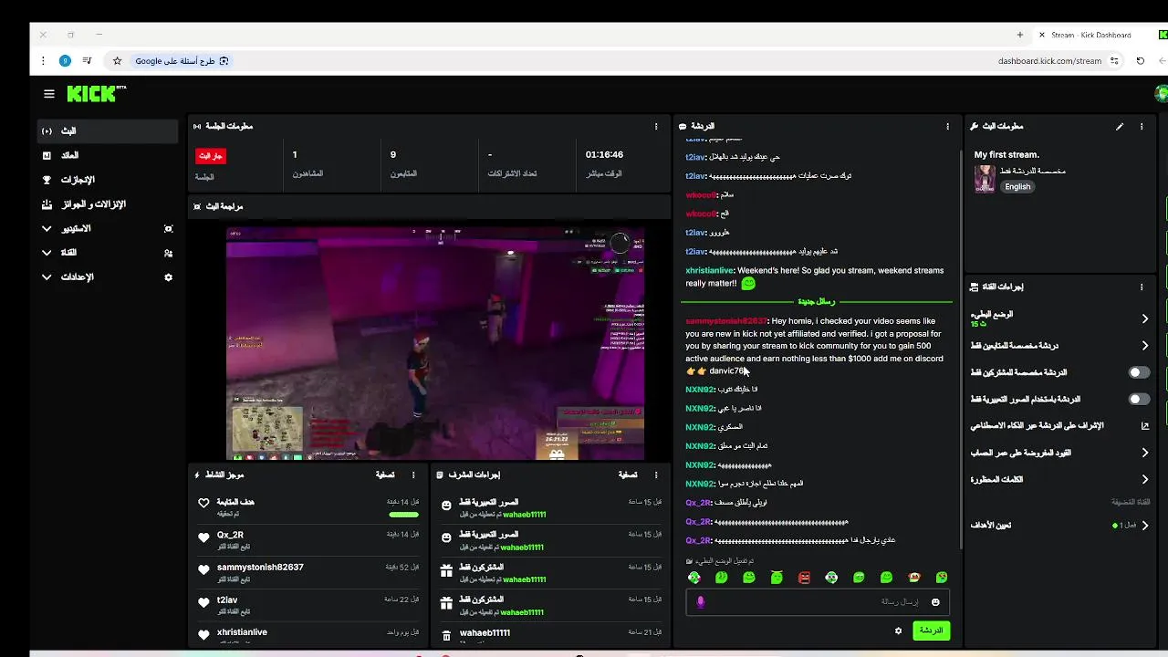The width and height of the screenshot is (1168, 657).
Task: Open channel actions three-dot menu
Action: (x=1142, y=287)
